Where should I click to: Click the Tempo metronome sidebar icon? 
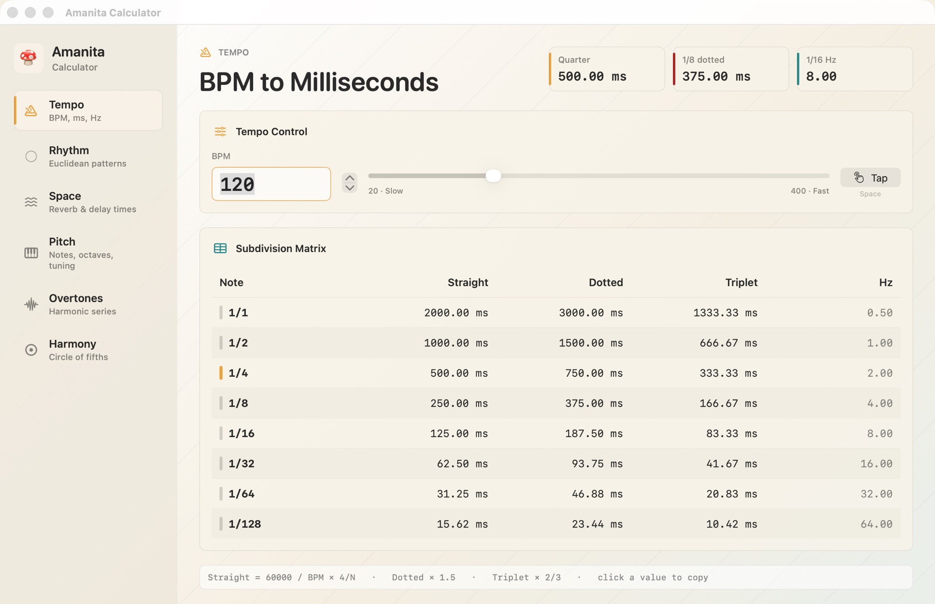[31, 110]
